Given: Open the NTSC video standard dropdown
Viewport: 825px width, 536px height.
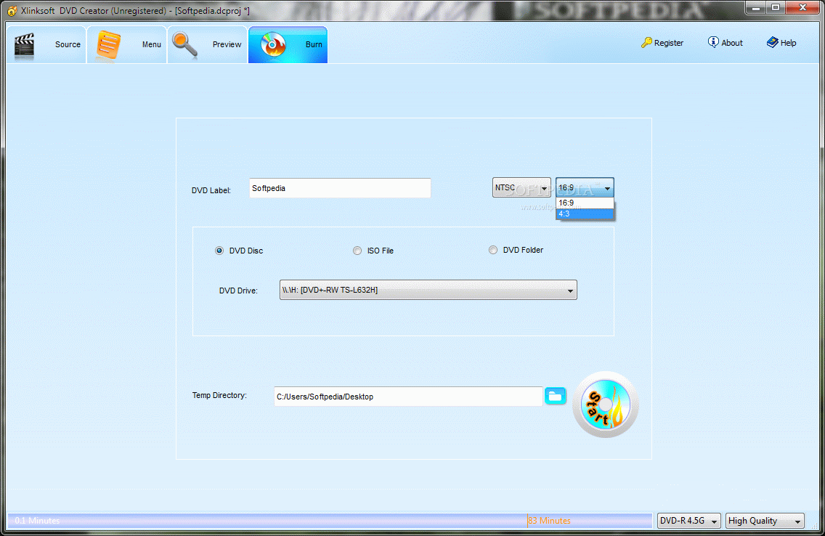Looking at the screenshot, I should [x=521, y=188].
